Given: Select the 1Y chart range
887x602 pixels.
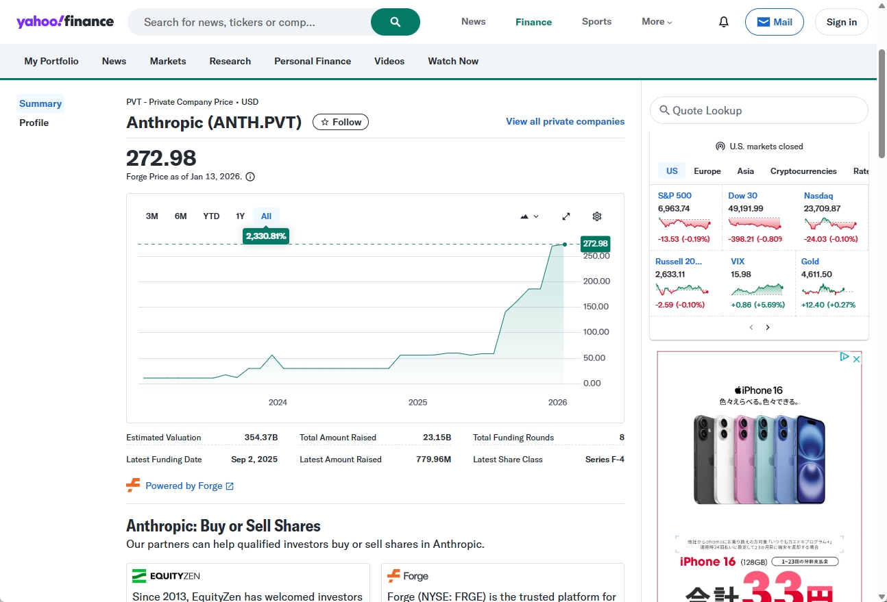Looking at the screenshot, I should 241,216.
